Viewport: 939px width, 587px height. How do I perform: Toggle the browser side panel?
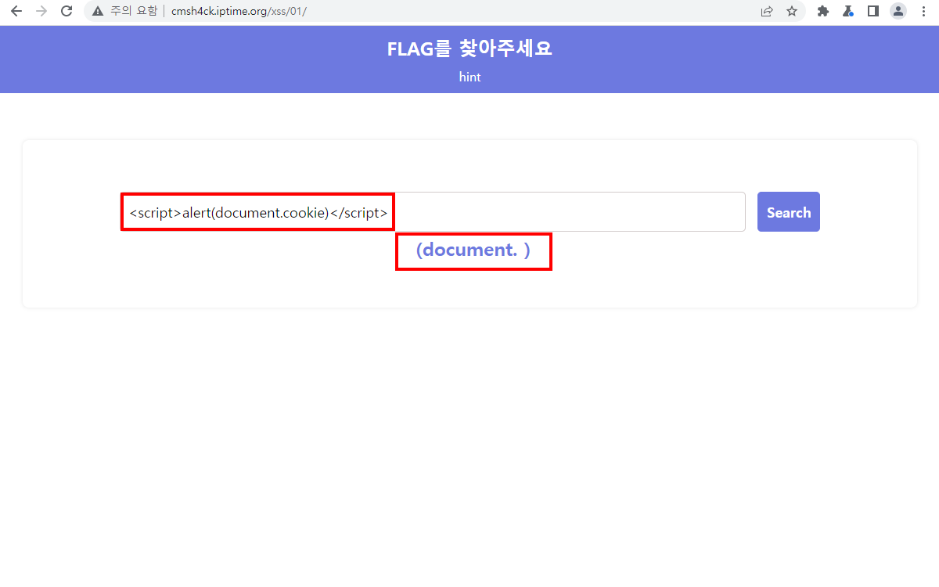pyautogui.click(x=872, y=11)
